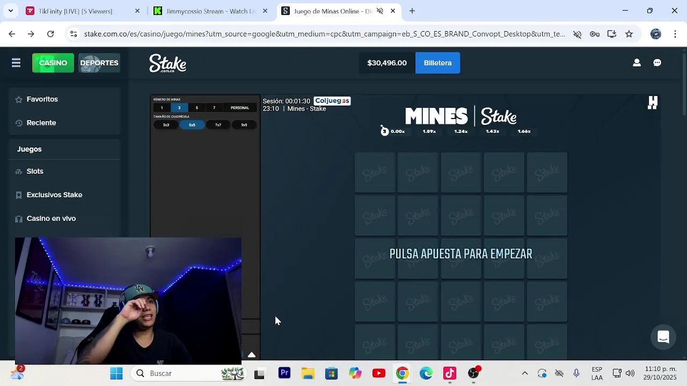
Task: Open Copilot from the taskbar
Action: tap(355, 373)
